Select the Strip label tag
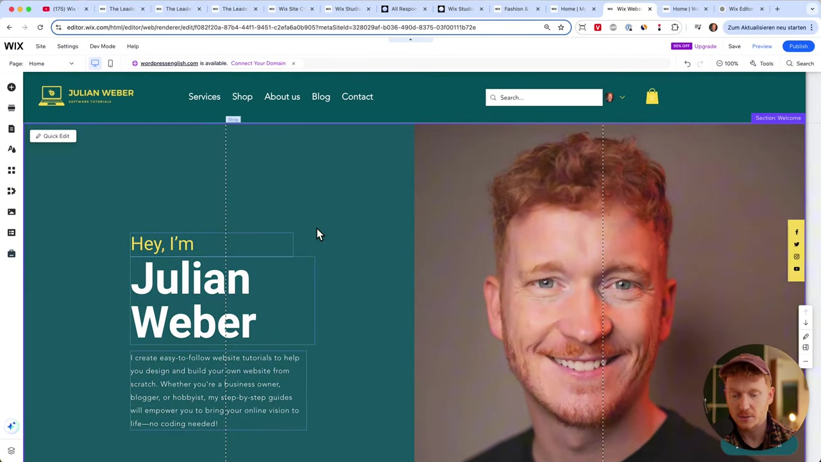The image size is (821, 462). point(233,120)
